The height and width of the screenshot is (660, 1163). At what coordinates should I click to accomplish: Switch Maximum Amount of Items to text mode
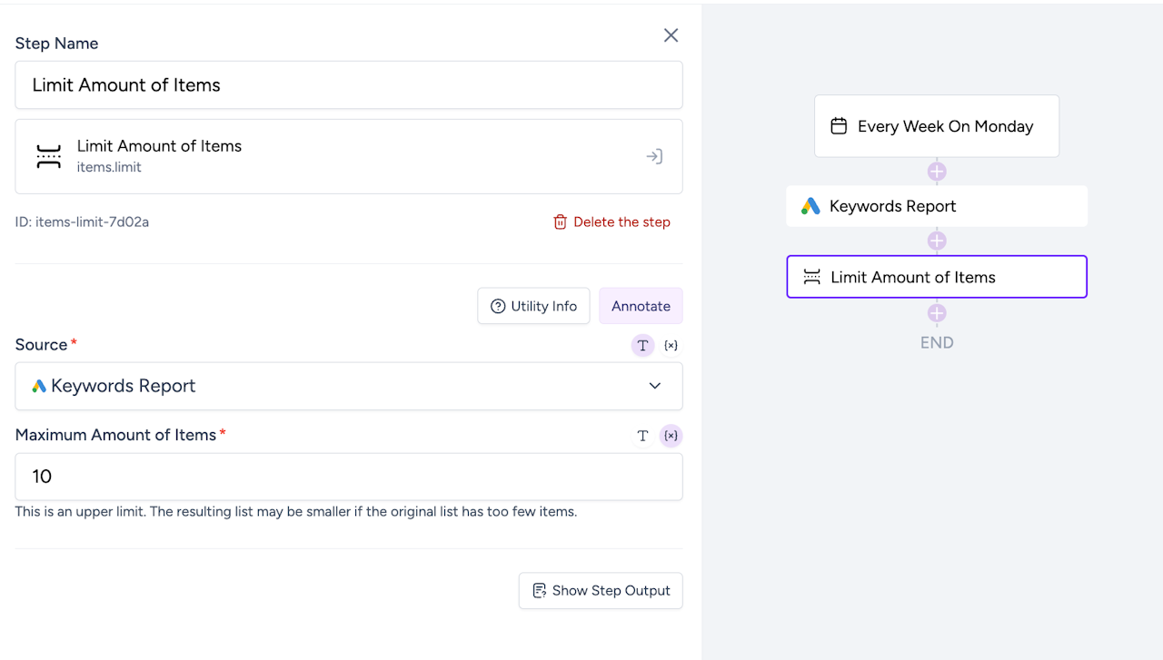pyautogui.click(x=642, y=436)
